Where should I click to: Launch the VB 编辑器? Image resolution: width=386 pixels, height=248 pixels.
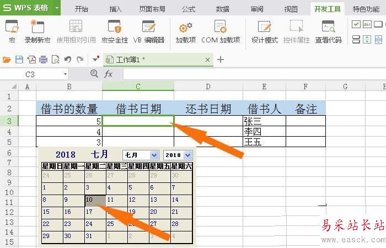click(x=149, y=31)
